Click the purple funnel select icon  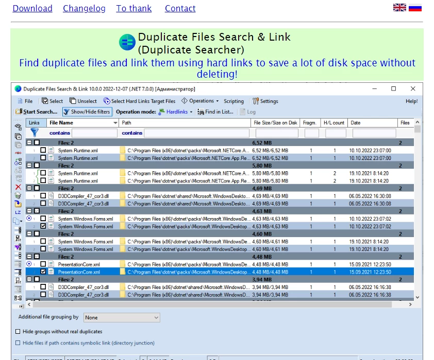18,247
